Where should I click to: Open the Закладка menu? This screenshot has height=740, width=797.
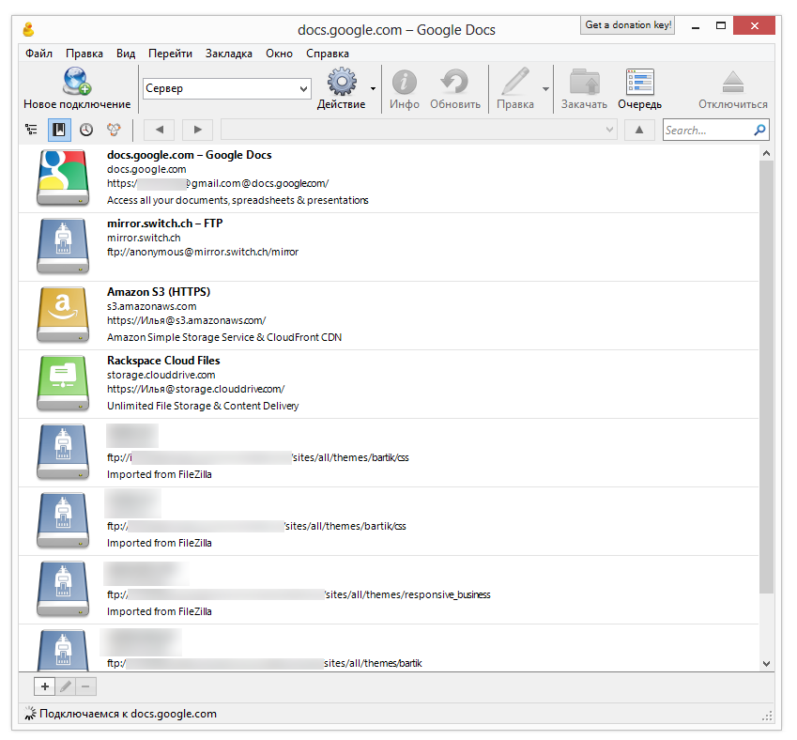click(229, 54)
